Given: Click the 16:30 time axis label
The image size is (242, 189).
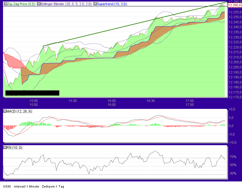Looking at the screenshot, I should pyautogui.click(x=151, y=101).
